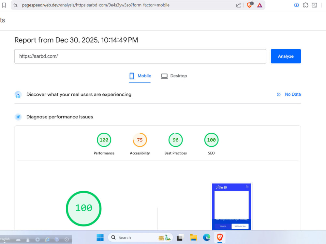Click the SEO 100 score gauge
Viewport: 326px width, 244px height.
click(x=211, y=140)
